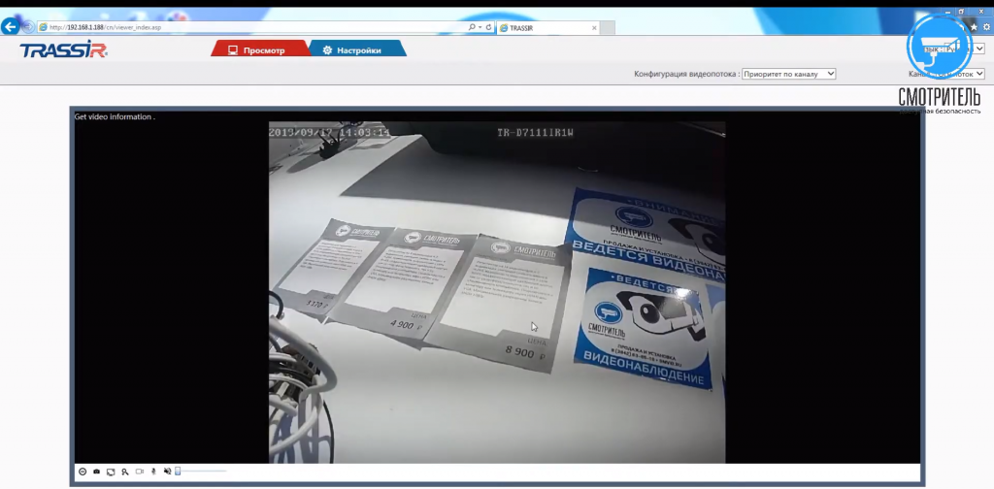Click the stop playback icon
The image size is (994, 489).
pyautogui.click(x=83, y=472)
